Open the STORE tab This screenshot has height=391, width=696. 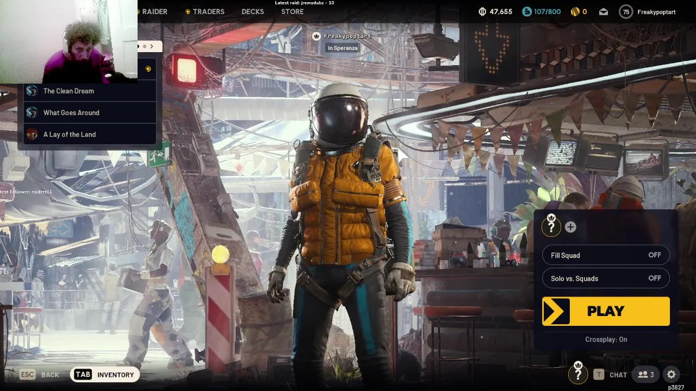(293, 11)
